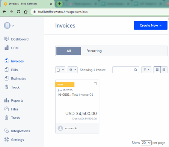Go to Estimates in sidebar
The image size is (169, 147).
coord(19,78)
